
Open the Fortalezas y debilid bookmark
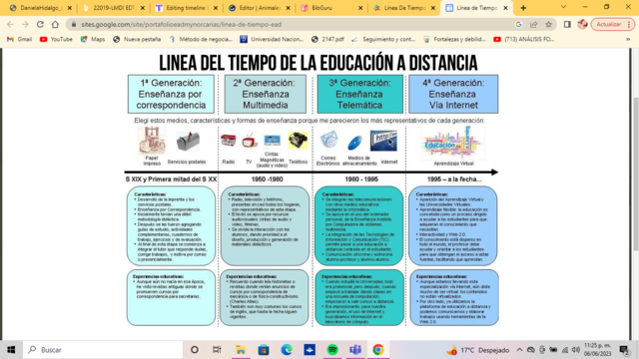click(454, 40)
